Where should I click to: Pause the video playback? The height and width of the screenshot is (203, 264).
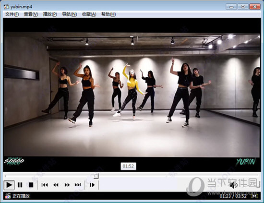[x=20, y=185]
